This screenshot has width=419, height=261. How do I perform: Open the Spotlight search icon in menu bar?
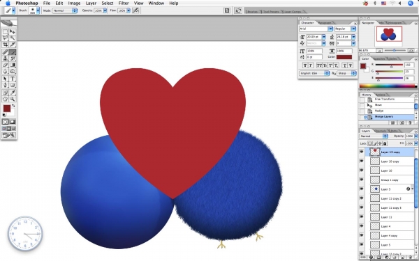click(411, 3)
